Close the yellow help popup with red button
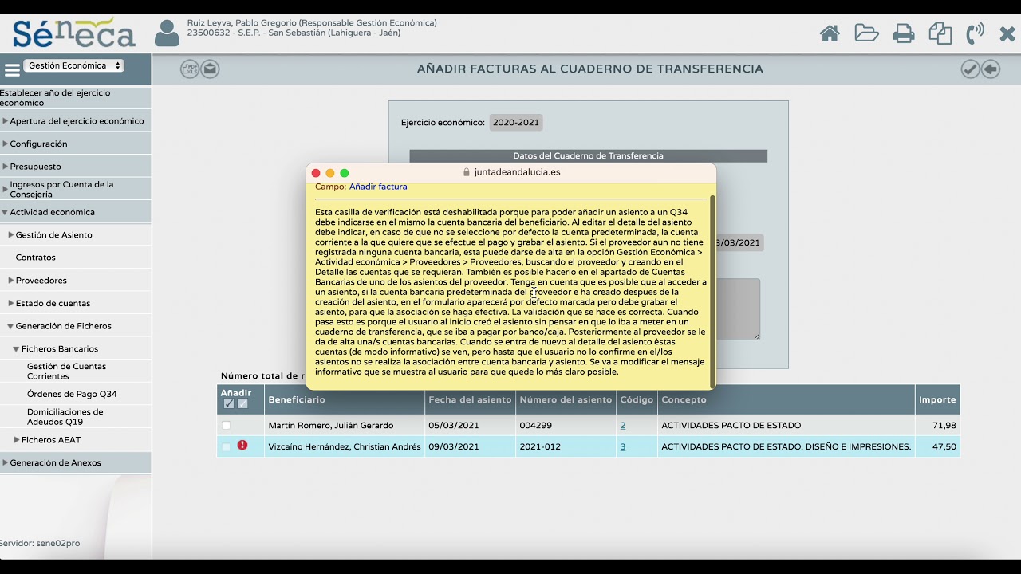Viewport: 1021px width, 574px height. 316,173
